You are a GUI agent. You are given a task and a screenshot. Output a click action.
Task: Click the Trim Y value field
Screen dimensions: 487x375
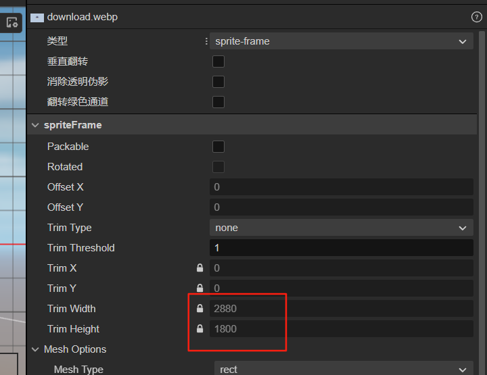342,288
